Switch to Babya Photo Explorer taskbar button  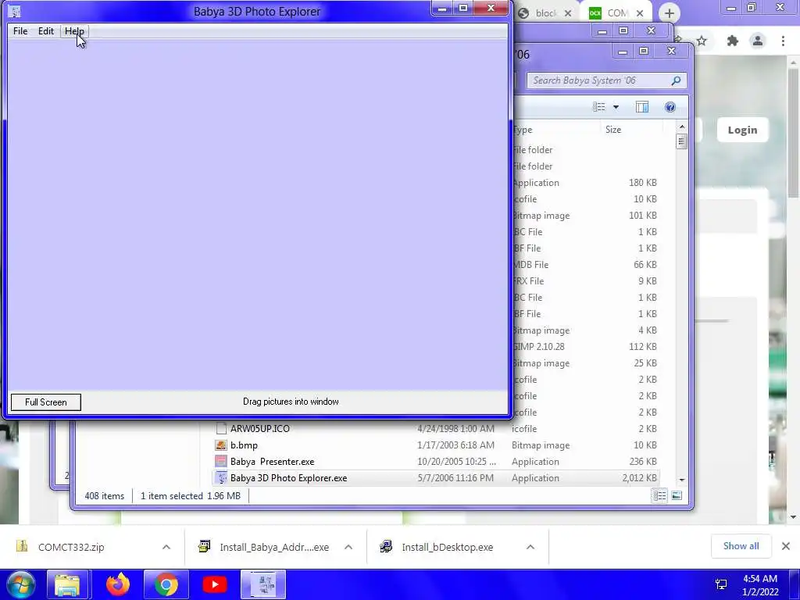point(264,584)
